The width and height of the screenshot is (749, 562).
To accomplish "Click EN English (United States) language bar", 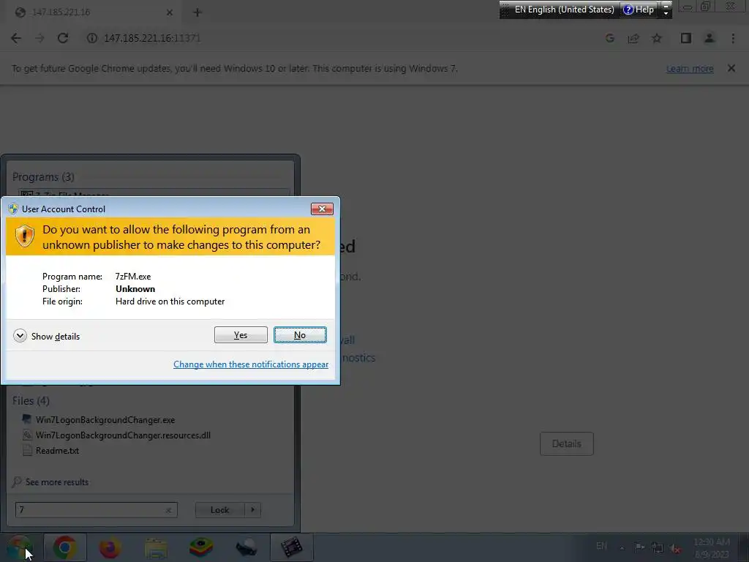I will click(x=564, y=10).
